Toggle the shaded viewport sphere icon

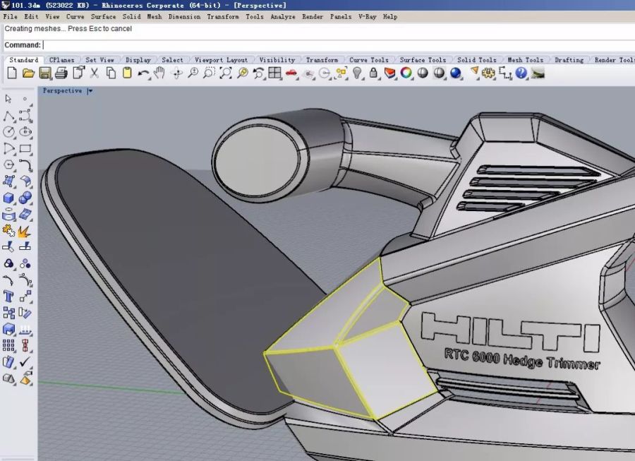click(x=423, y=73)
